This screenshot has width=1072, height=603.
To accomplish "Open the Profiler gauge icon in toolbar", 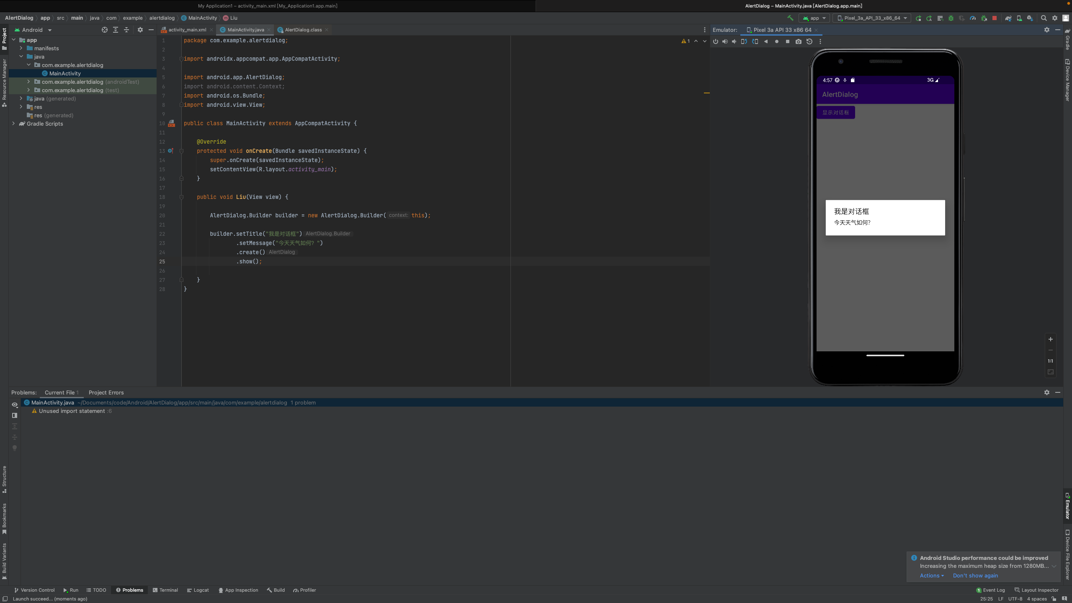I will 973,18.
